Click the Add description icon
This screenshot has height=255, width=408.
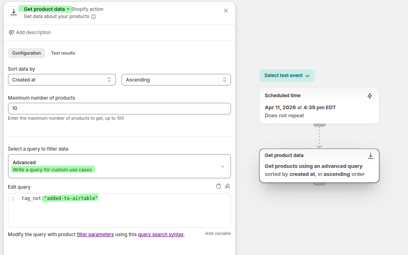click(12, 33)
